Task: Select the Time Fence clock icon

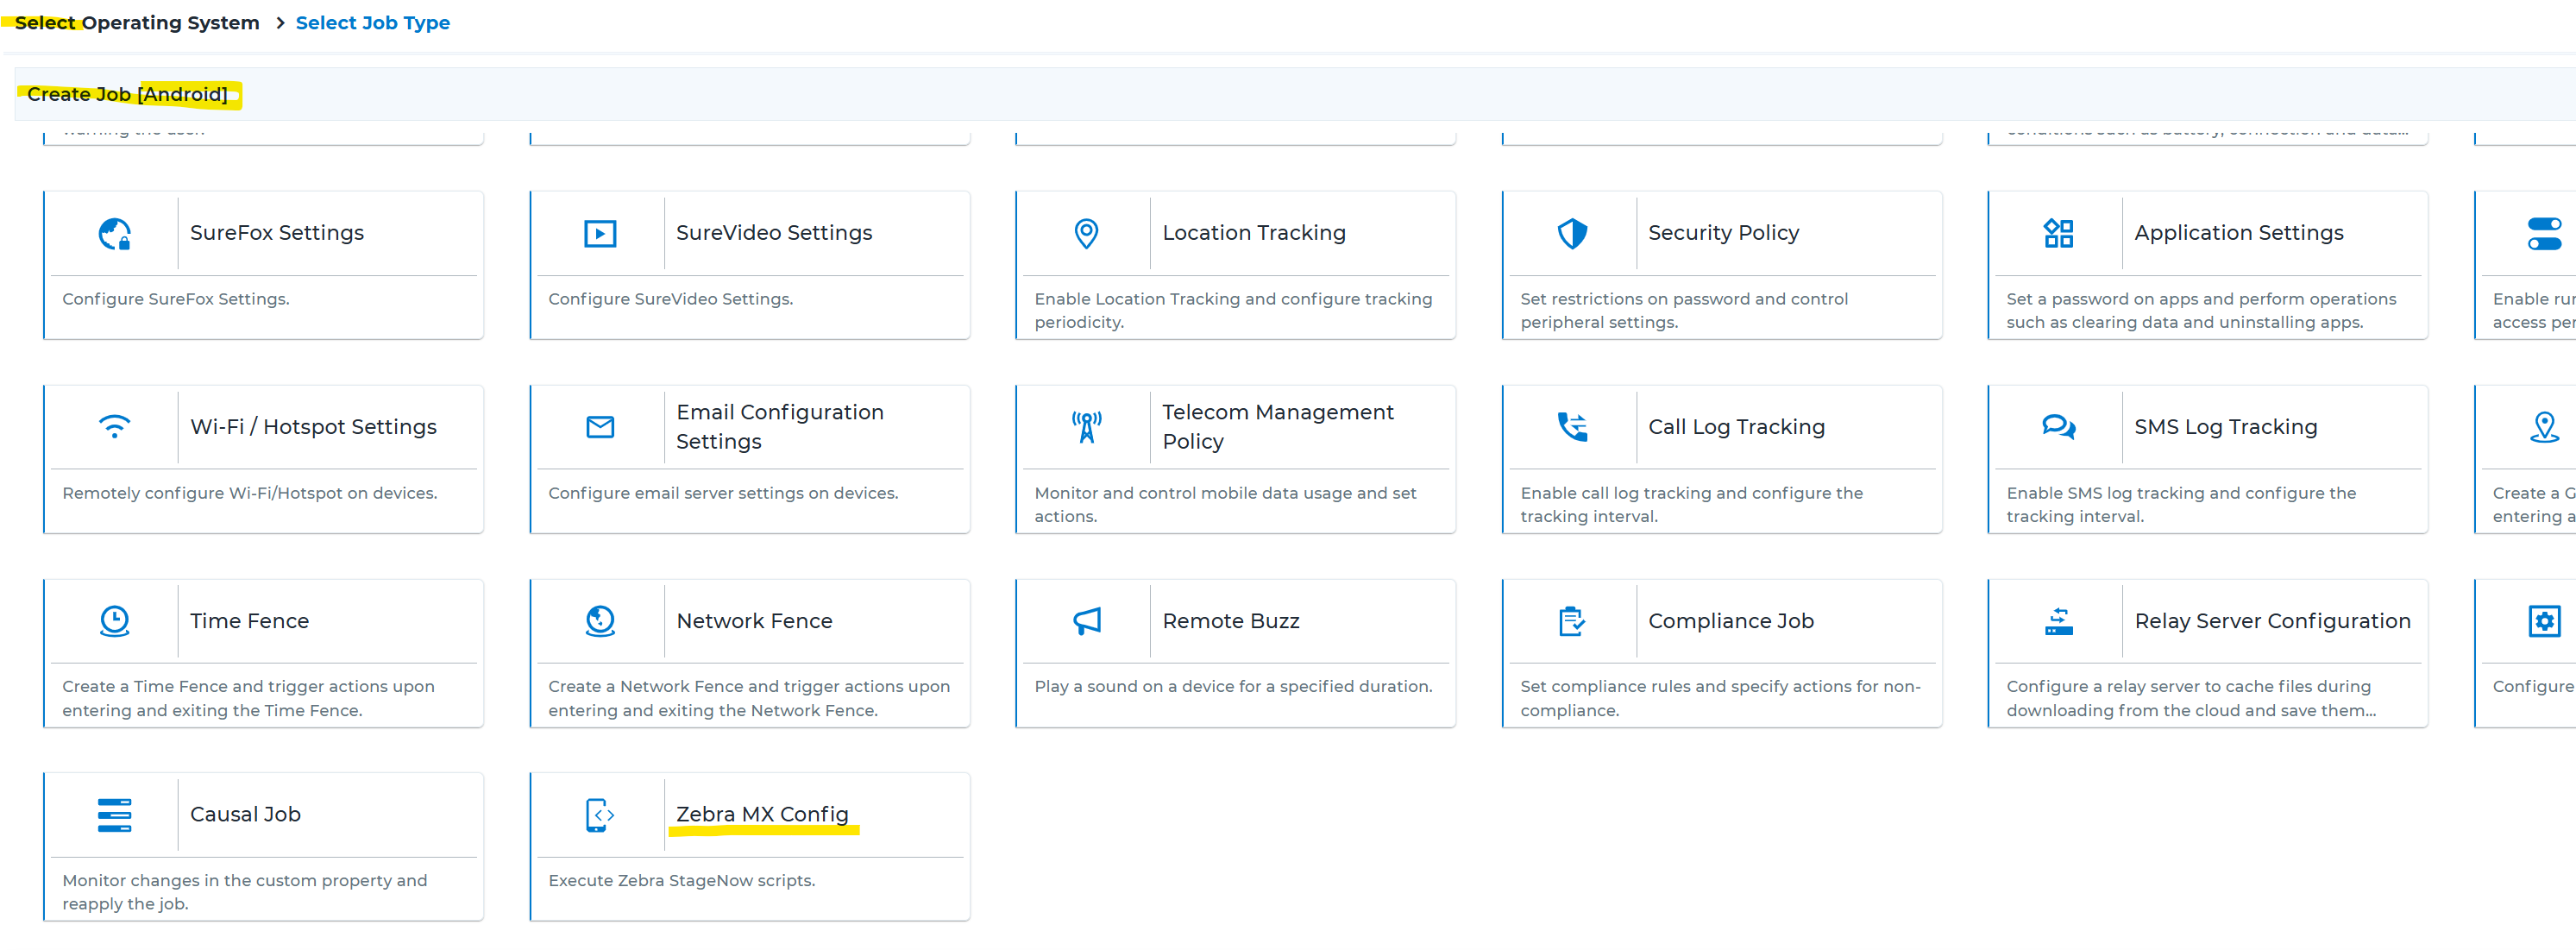Action: [115, 621]
